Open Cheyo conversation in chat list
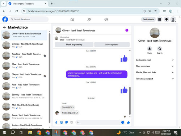181x136 pixels. pyautogui.click(x=24, y=76)
